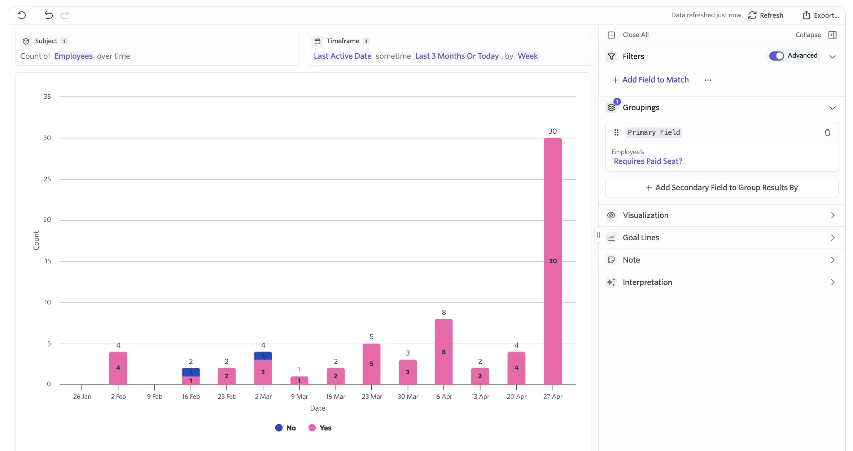Add Secondary Field to Group Results By
This screenshot has height=451, width=853.
722,188
